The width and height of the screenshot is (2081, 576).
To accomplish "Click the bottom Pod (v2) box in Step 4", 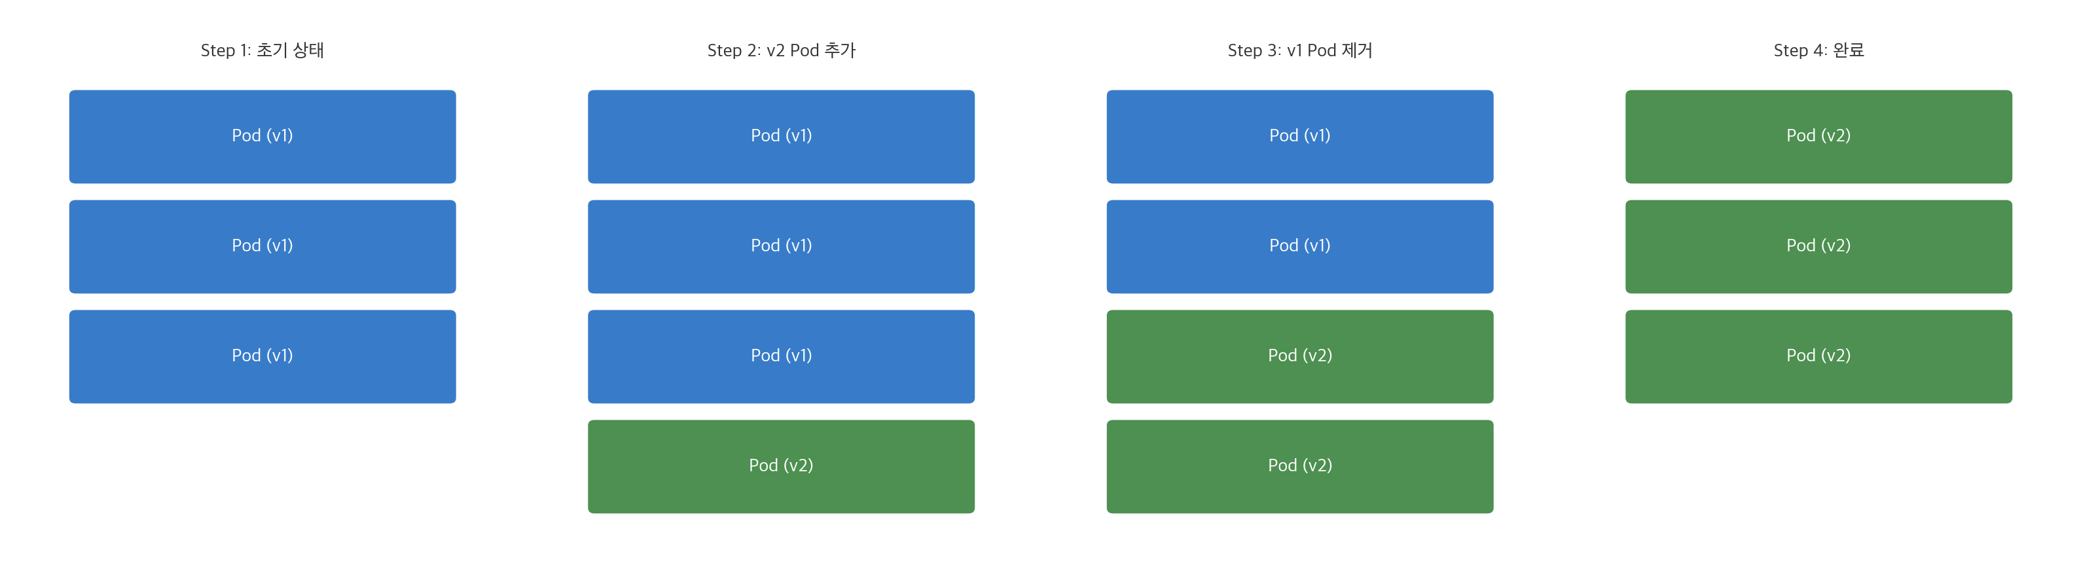I will click(1818, 355).
